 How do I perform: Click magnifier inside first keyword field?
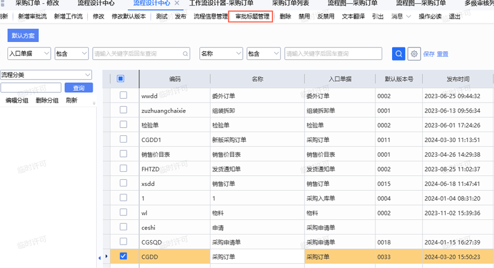[x=186, y=54]
